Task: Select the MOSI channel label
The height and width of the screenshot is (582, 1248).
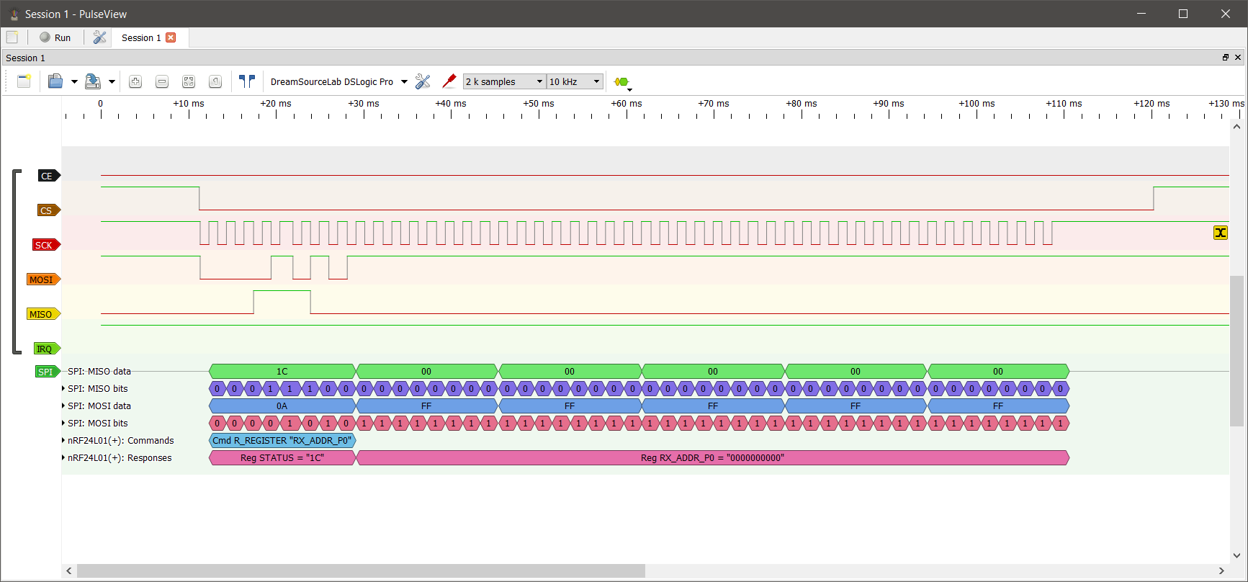Action: (x=43, y=279)
